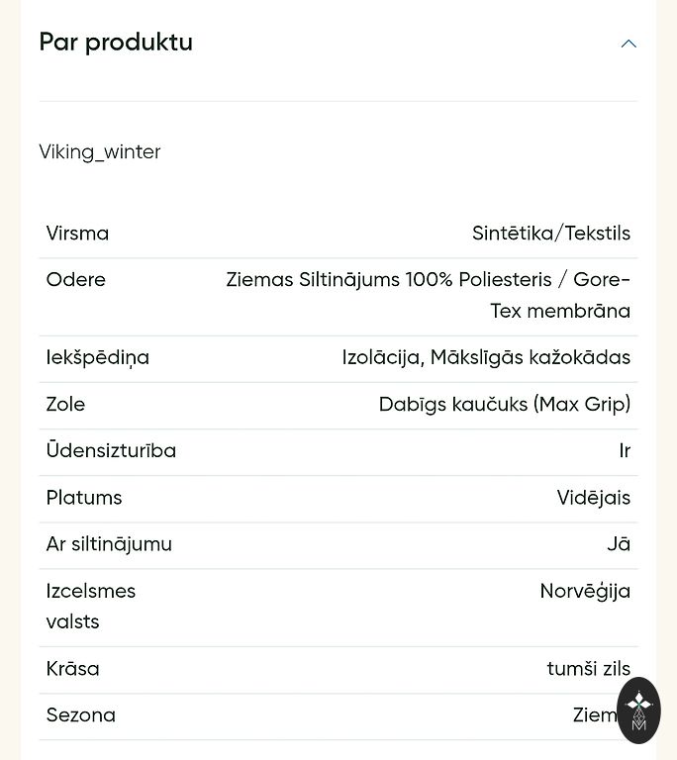The height and width of the screenshot is (760, 677).
Task: Click the Ar siltinājumu row label
Action: [109, 544]
